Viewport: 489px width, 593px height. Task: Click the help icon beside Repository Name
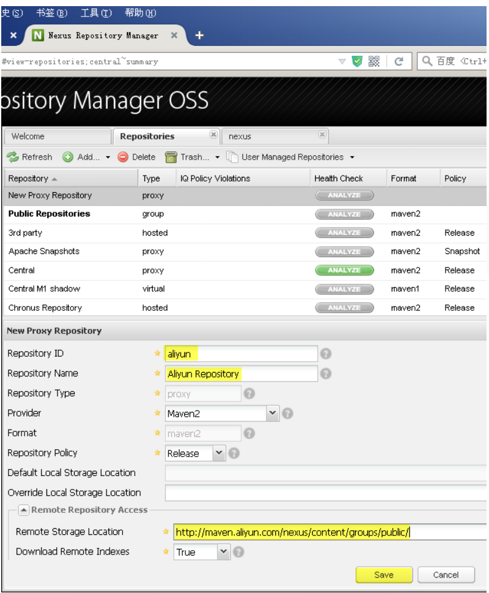326,373
